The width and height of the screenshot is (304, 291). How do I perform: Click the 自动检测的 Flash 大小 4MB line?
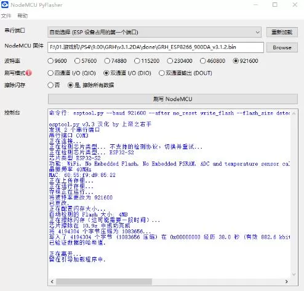coord(89,215)
